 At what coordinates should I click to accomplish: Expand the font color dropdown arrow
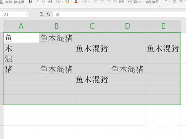point(80,1)
